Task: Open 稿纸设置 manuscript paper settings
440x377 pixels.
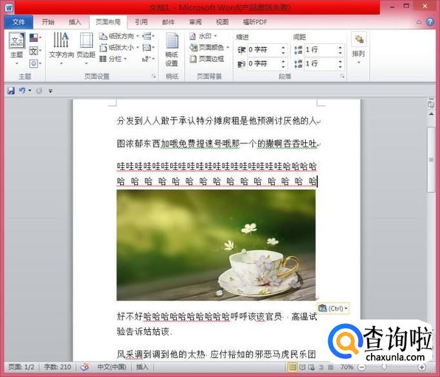Action: click(x=172, y=50)
